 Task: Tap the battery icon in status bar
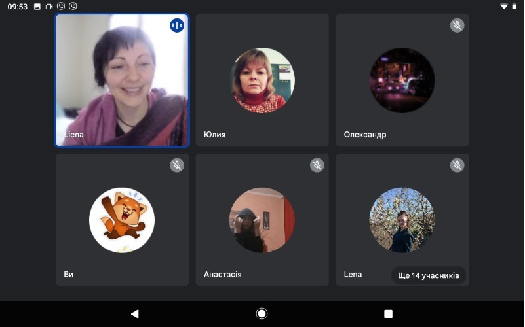click(x=514, y=7)
